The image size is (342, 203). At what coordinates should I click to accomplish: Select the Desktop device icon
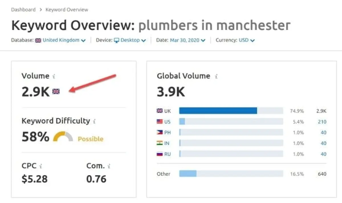tap(117, 40)
